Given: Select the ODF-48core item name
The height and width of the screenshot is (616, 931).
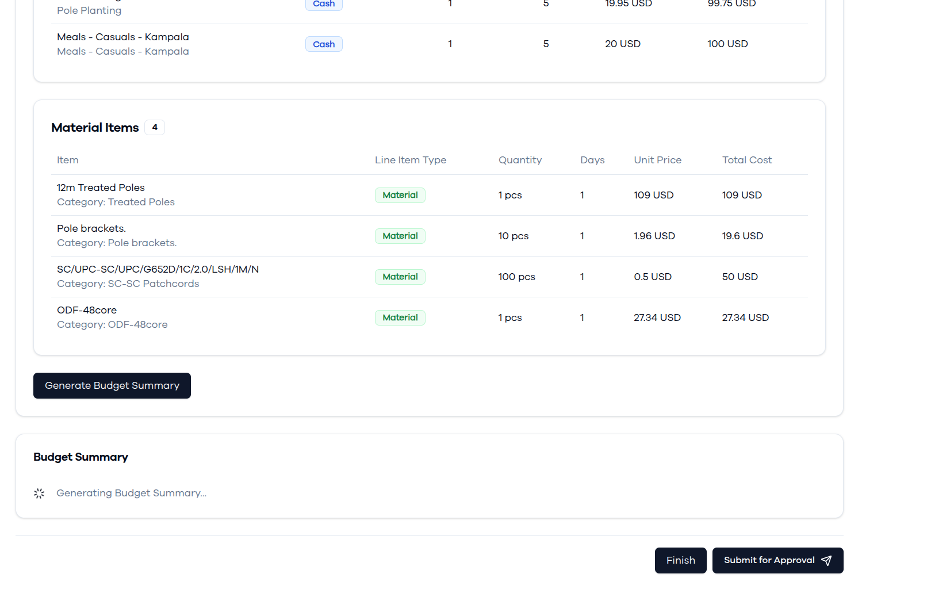Looking at the screenshot, I should coord(87,310).
